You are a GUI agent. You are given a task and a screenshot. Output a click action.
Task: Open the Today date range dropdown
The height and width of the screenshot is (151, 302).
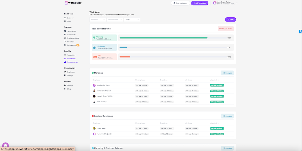pyautogui.click(x=132, y=19)
